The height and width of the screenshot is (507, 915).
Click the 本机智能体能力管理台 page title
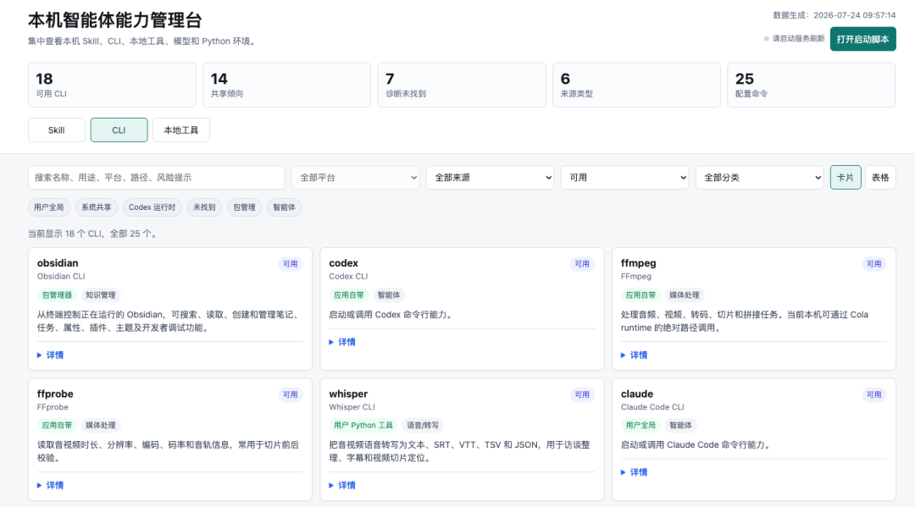pos(115,20)
